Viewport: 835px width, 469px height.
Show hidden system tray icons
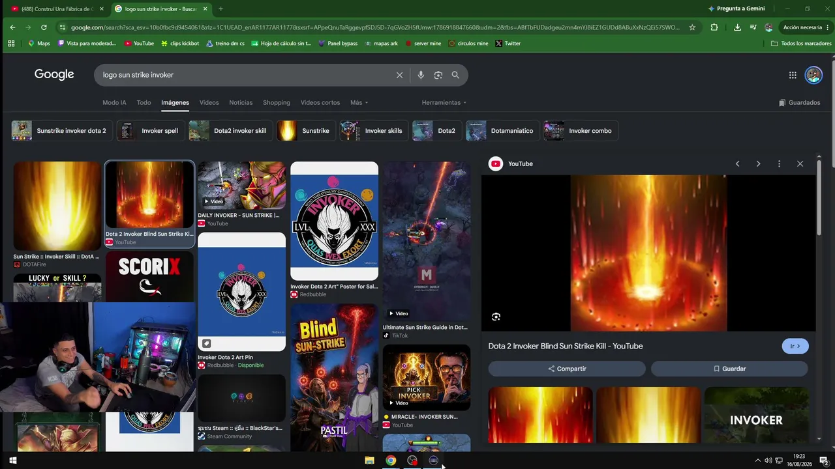758,461
